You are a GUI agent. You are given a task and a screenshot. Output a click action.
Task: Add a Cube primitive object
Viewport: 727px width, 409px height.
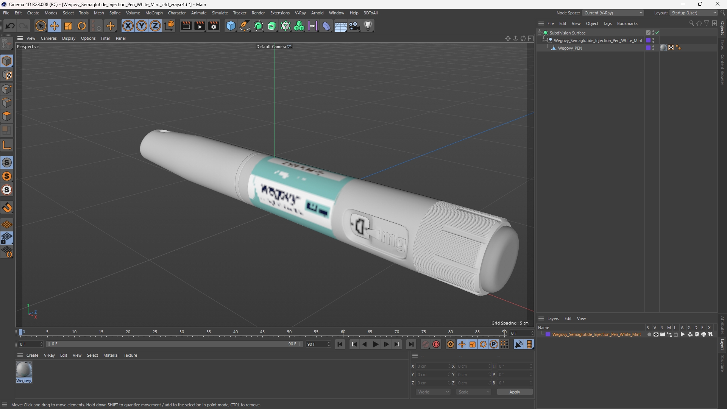pos(231,26)
